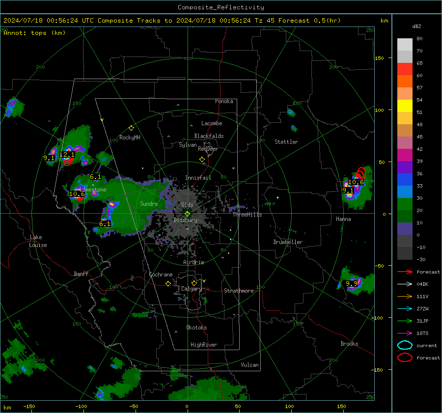442x413 pixels.
Task: Click the Sylvan label
Action: [x=188, y=145]
